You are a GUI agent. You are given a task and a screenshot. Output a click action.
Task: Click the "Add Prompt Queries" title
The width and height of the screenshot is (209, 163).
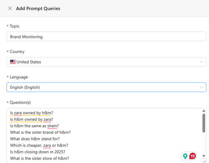click(x=38, y=9)
